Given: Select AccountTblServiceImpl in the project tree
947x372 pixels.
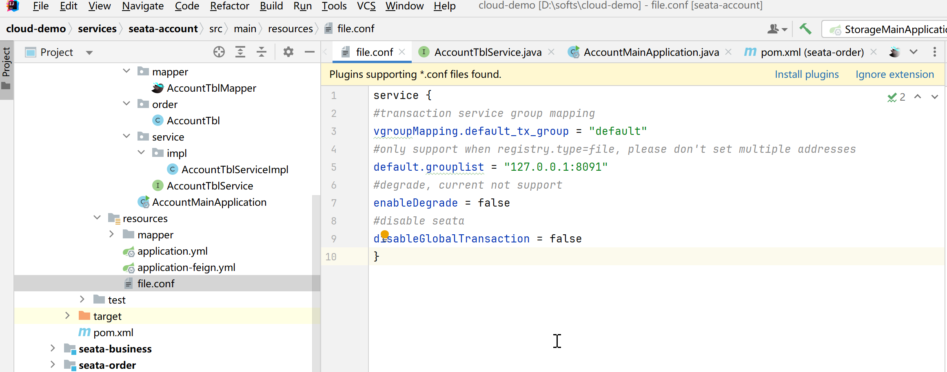Looking at the screenshot, I should point(235,169).
